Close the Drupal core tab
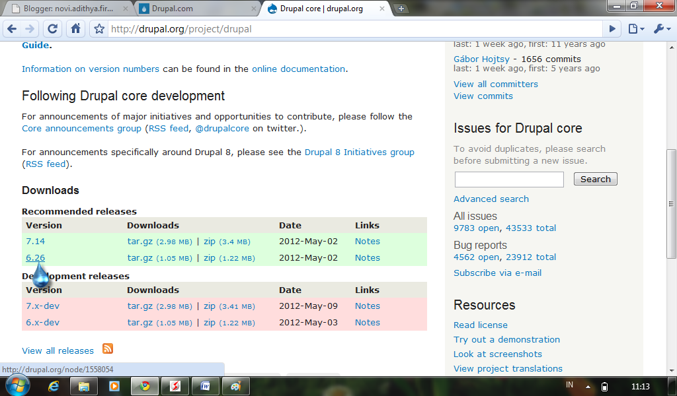 (x=382, y=8)
